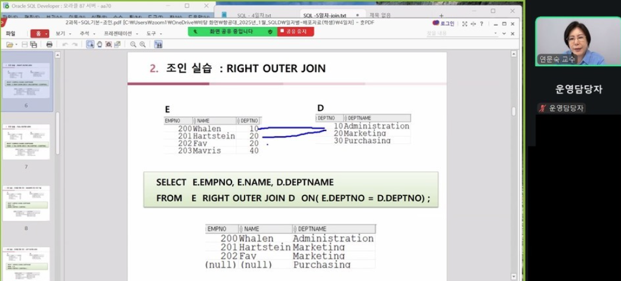This screenshot has width=621, height=281.
Task: Click the shield icon on sharing bar
Action: [x=270, y=31]
